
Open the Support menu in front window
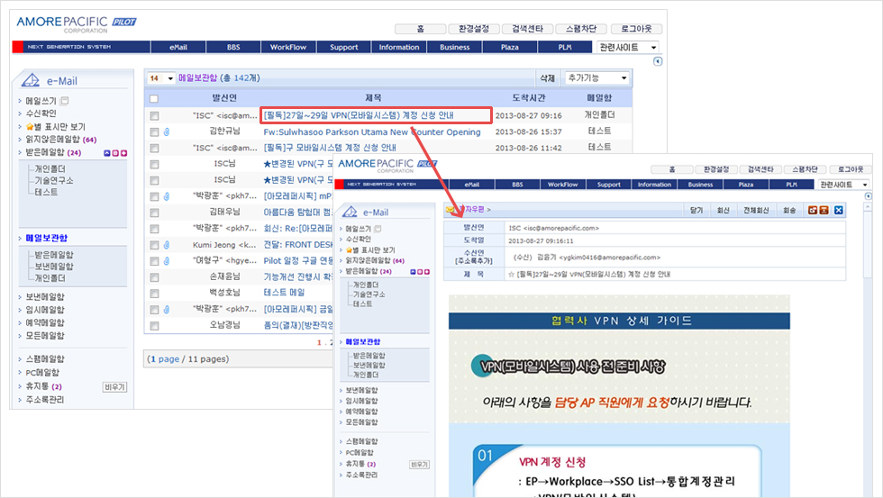609,185
